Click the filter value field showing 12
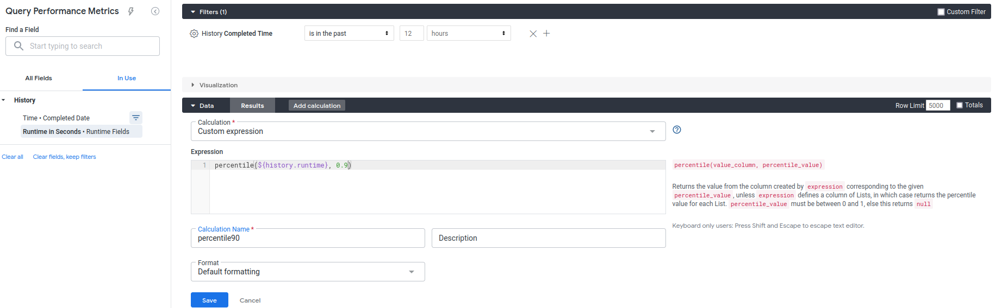 point(412,34)
